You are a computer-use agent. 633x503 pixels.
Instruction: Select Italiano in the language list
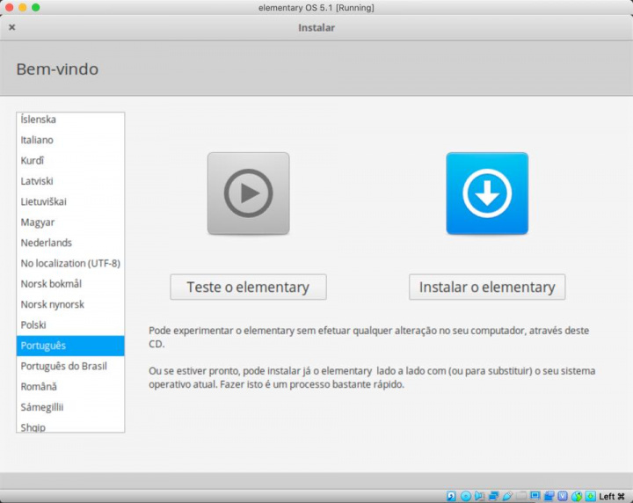[x=37, y=140]
